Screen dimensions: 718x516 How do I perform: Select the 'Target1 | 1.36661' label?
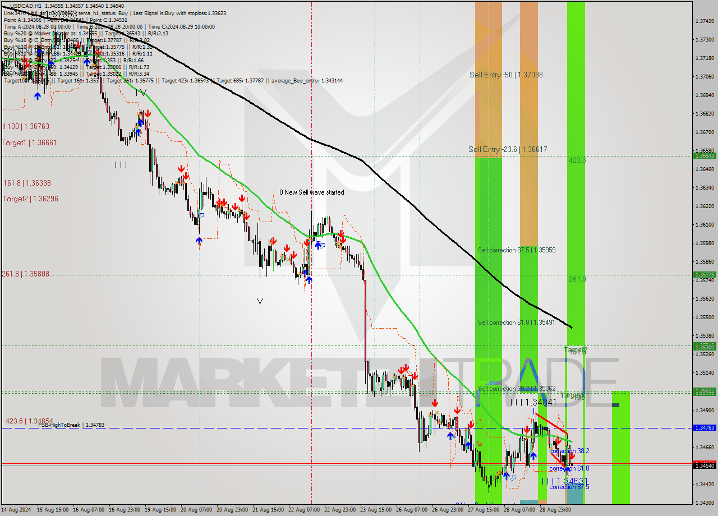(x=29, y=143)
